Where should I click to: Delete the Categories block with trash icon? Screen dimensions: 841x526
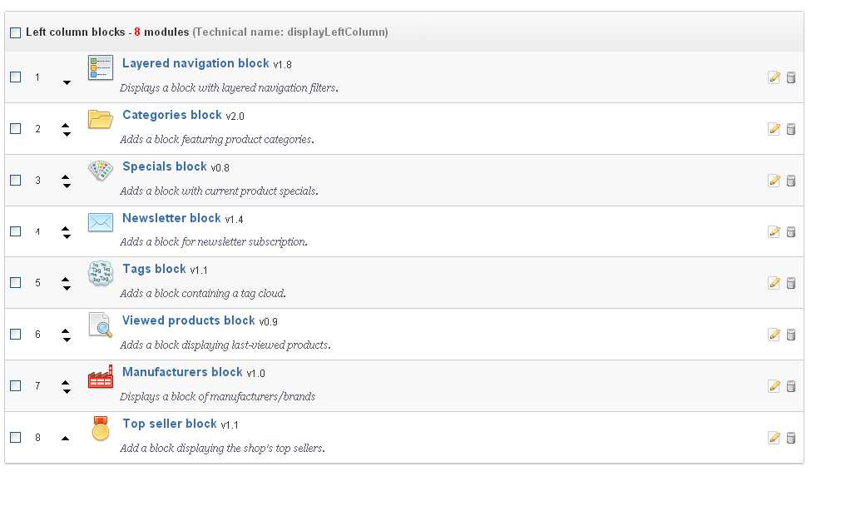point(791,129)
